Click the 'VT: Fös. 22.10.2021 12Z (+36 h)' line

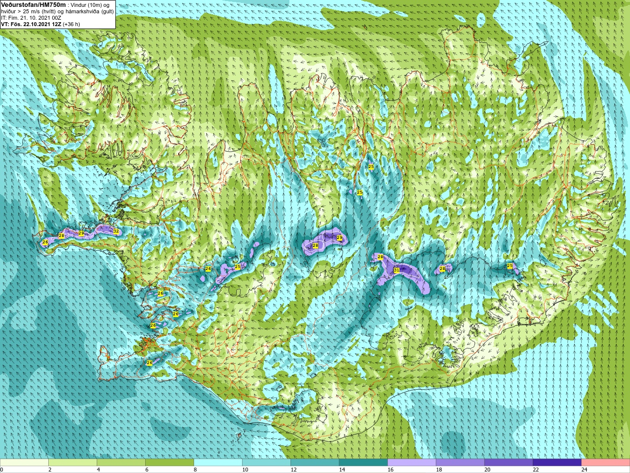click(40, 24)
